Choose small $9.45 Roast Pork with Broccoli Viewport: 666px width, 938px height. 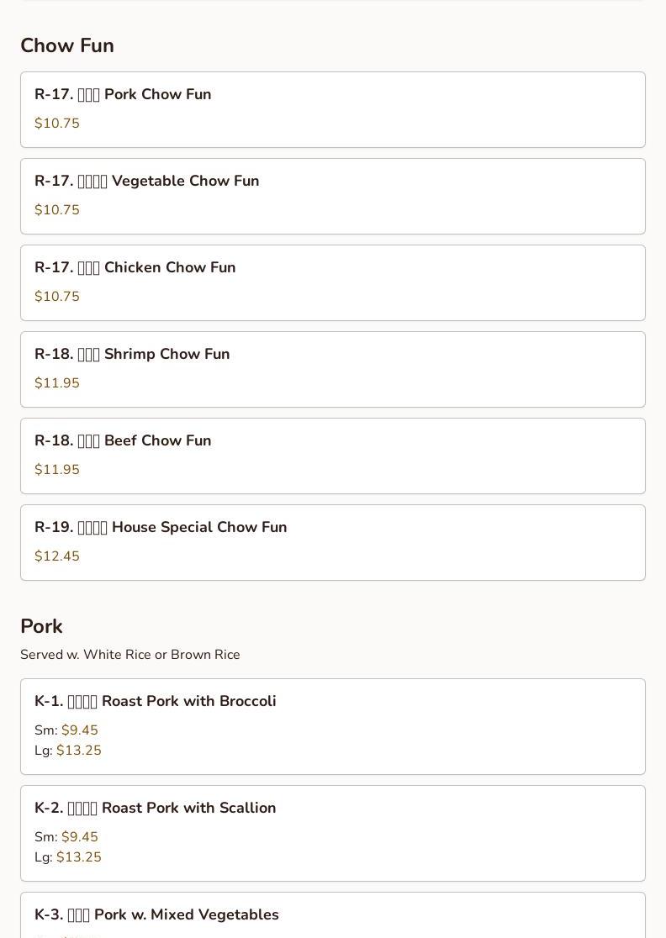click(x=79, y=730)
